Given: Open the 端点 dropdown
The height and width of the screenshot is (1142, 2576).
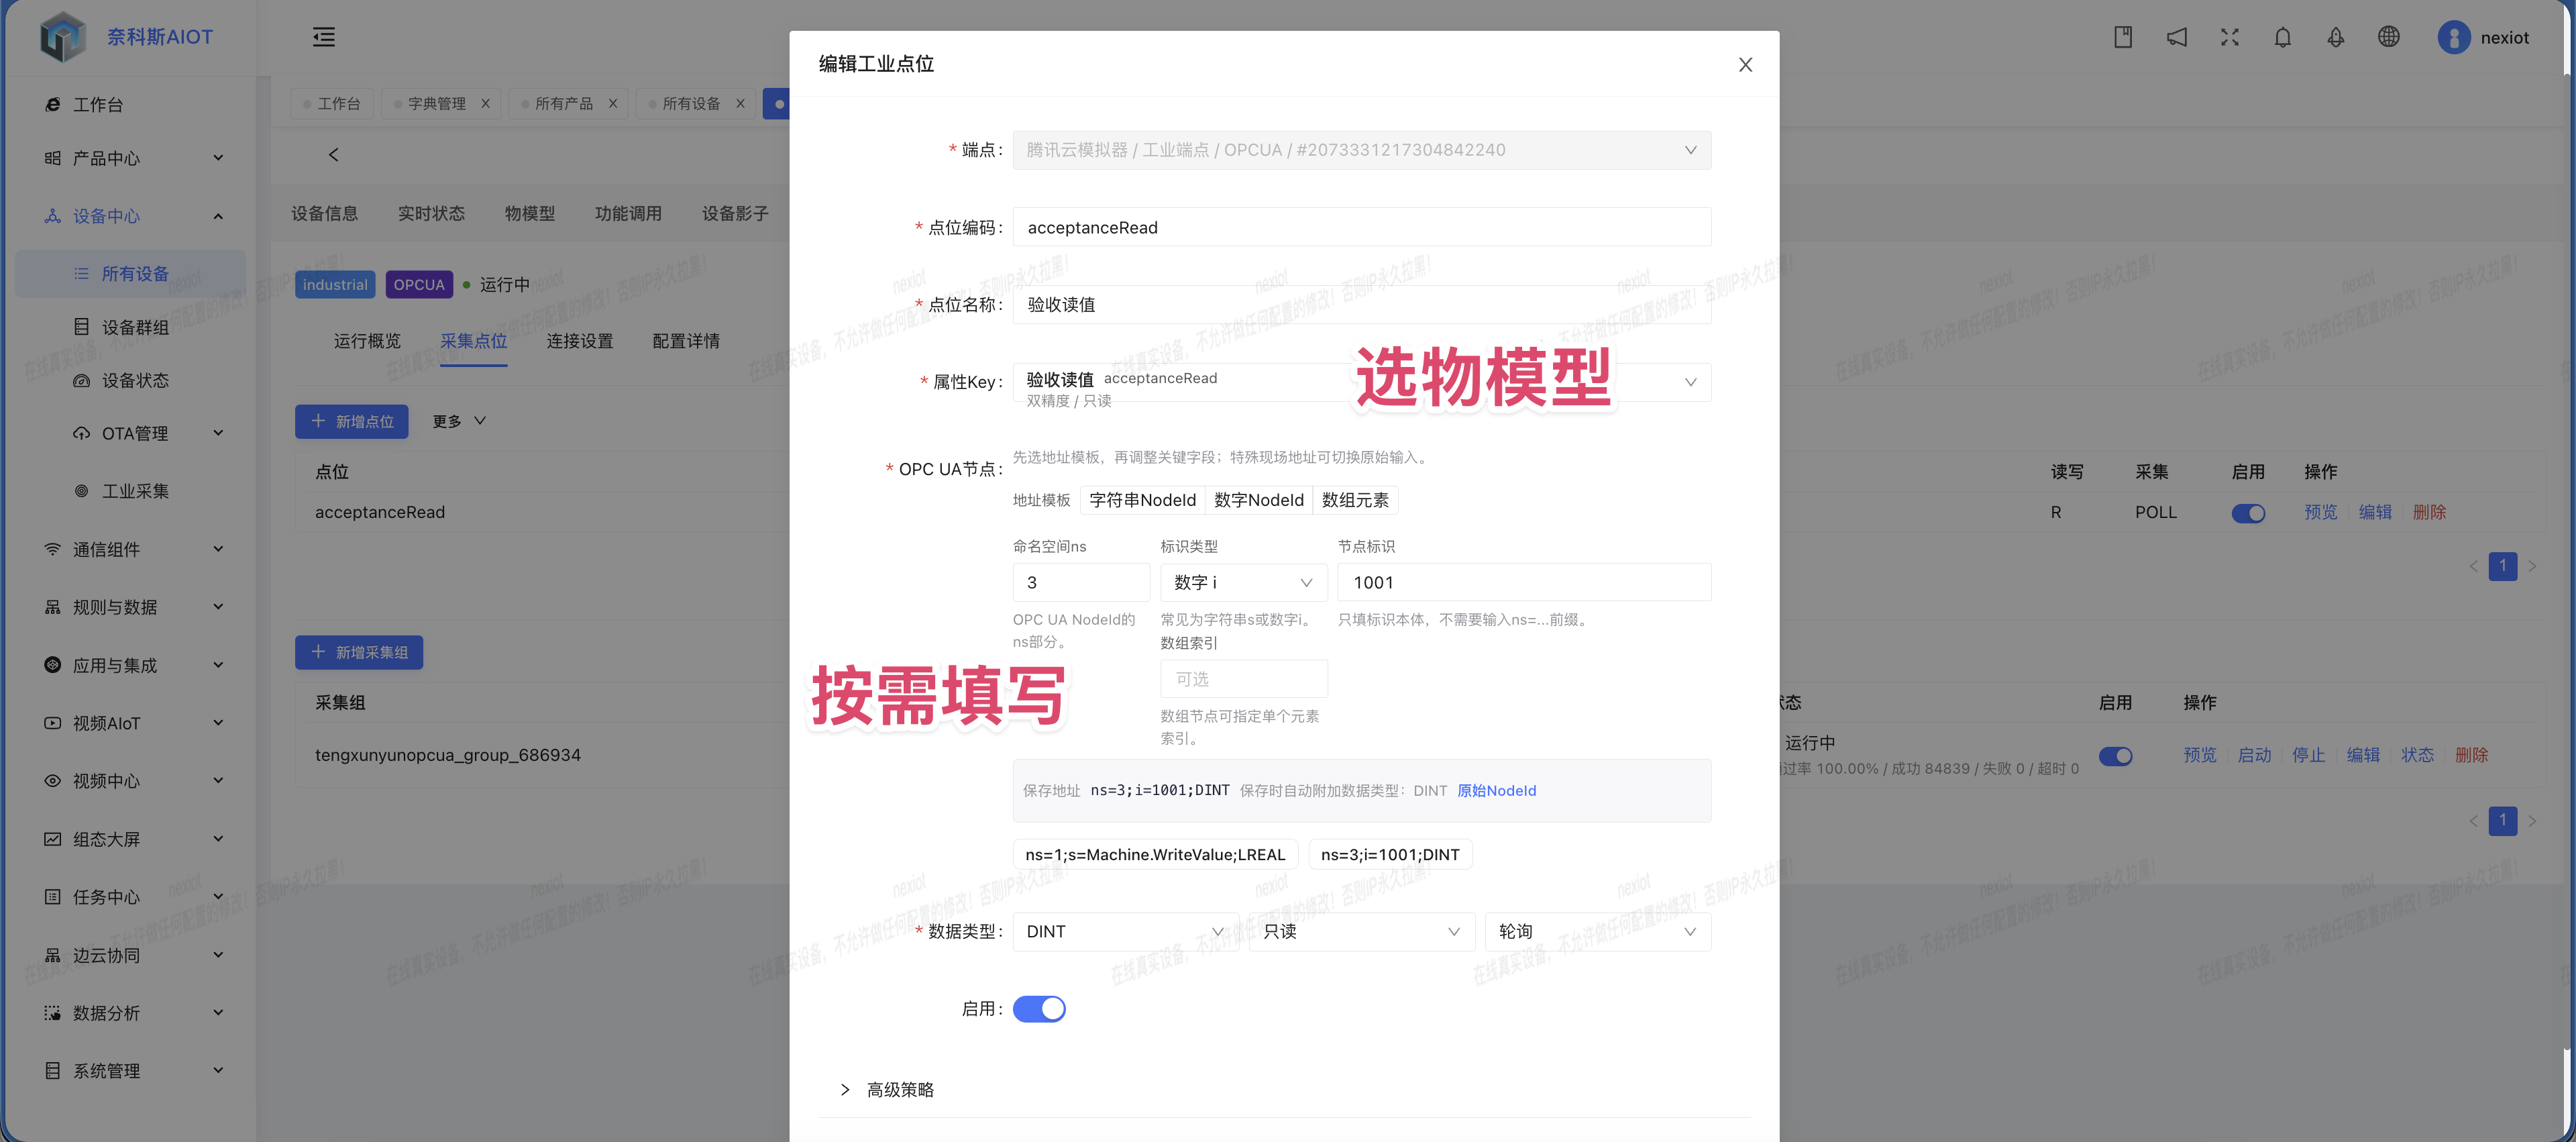Looking at the screenshot, I should point(1362,150).
